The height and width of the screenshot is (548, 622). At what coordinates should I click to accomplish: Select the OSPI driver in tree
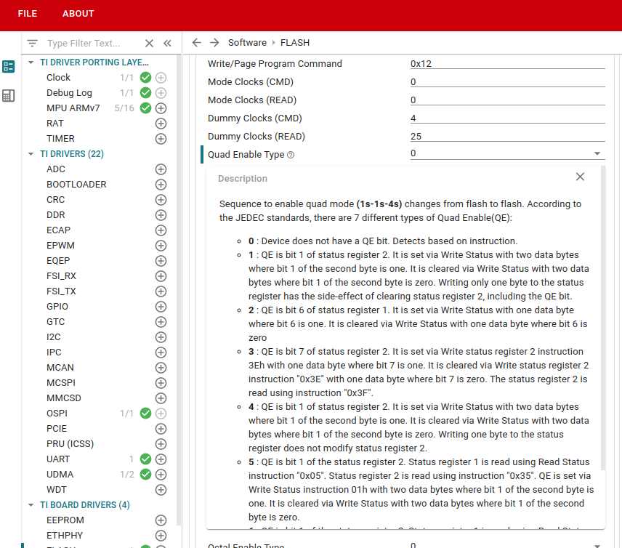pos(57,414)
